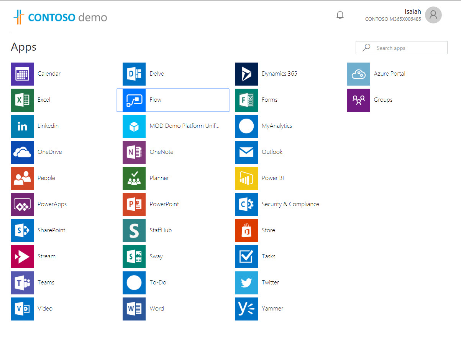Click the Teams app icon

click(x=22, y=283)
